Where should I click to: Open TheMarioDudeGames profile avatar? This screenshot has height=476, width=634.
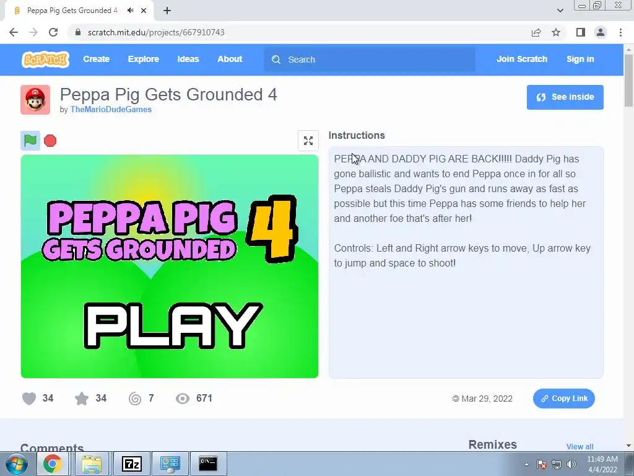point(35,100)
